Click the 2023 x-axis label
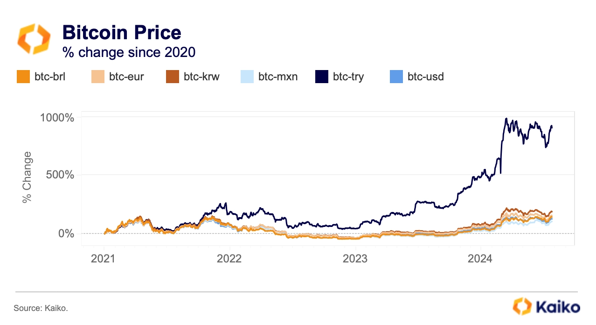The image size is (596, 325). click(355, 259)
